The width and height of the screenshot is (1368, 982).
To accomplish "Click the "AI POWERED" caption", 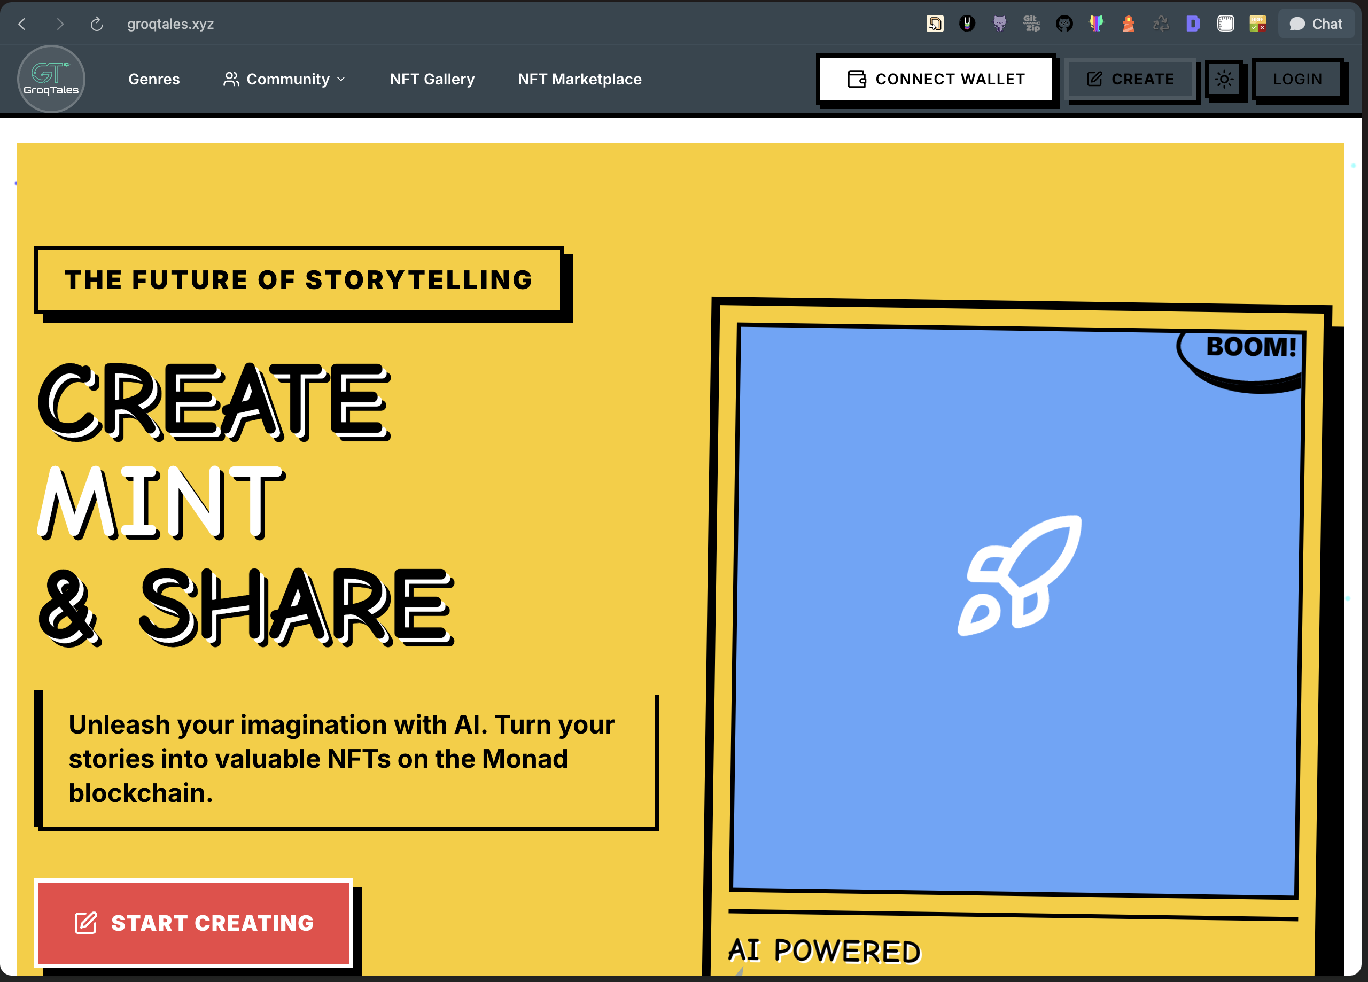I will pyautogui.click(x=824, y=950).
